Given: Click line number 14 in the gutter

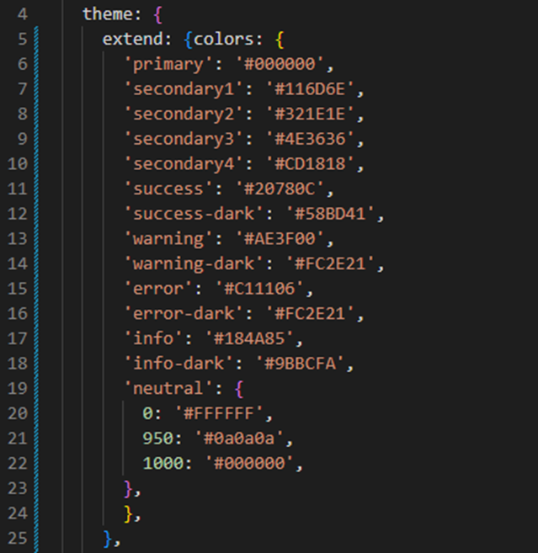Looking at the screenshot, I should tap(18, 263).
